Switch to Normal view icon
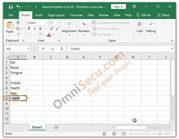Viewport: 179px width, 139px height. coord(104,134)
